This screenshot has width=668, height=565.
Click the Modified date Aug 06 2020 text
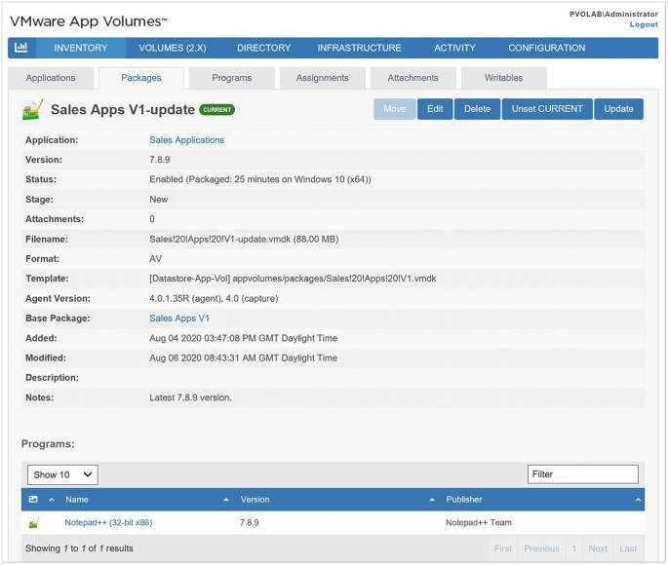click(243, 358)
